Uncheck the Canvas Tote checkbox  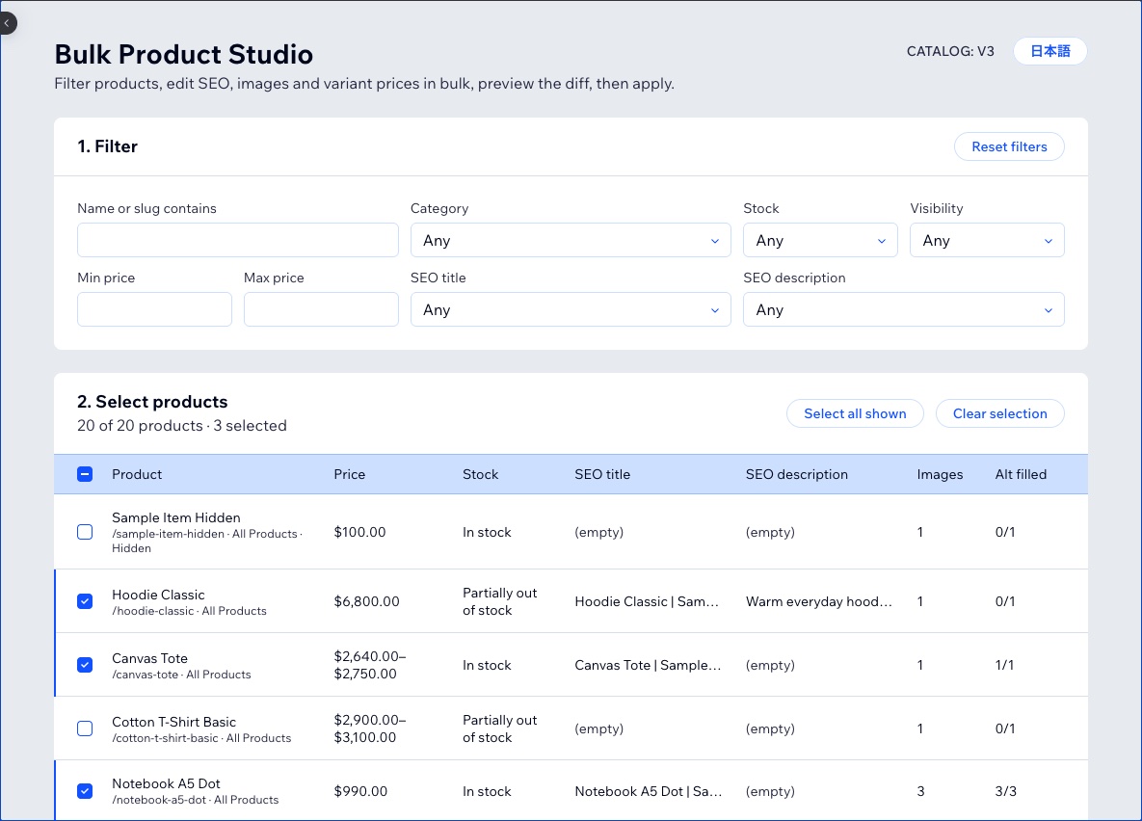pyautogui.click(x=85, y=665)
